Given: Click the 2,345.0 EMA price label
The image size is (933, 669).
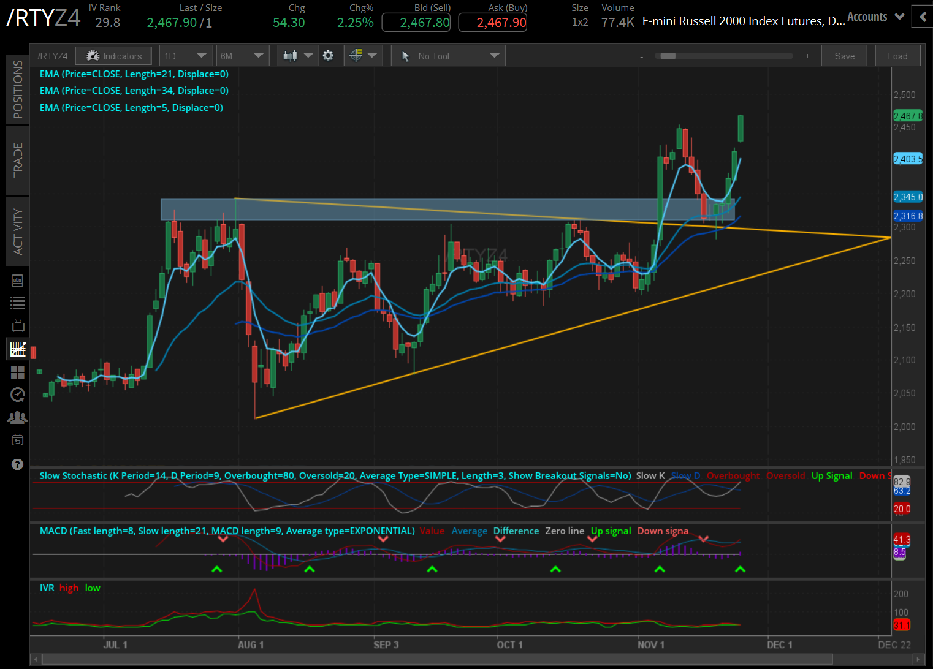Looking at the screenshot, I should coord(908,197).
